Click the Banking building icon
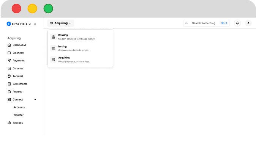The height and width of the screenshot is (141, 256). click(x=53, y=37)
